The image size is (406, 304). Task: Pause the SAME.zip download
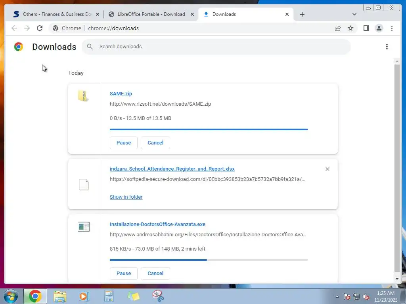(124, 142)
